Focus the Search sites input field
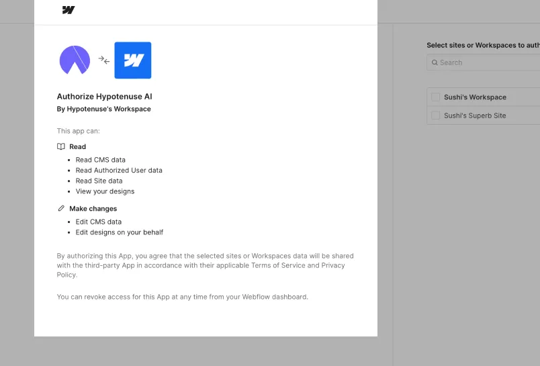The width and height of the screenshot is (540, 366). (483, 62)
